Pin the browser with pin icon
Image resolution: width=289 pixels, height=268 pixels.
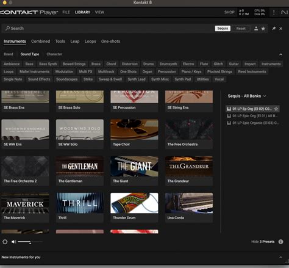pyautogui.click(x=274, y=29)
